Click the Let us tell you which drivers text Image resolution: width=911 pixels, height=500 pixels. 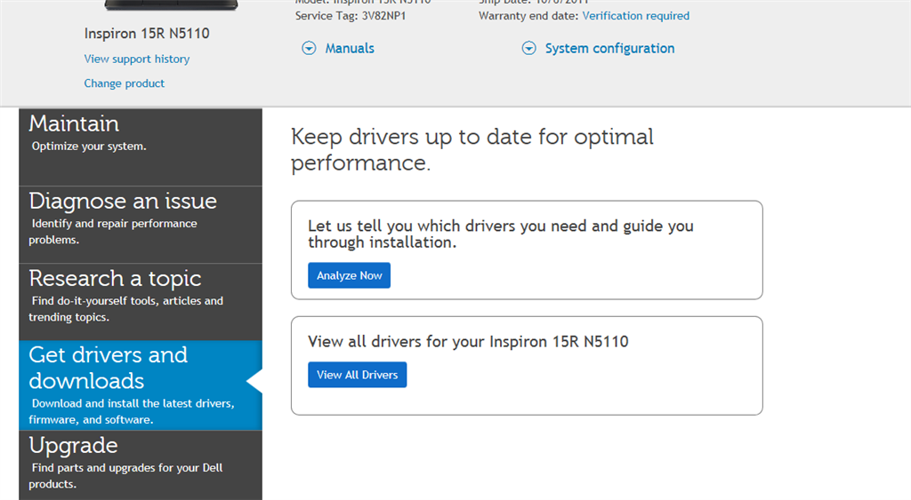coord(500,234)
